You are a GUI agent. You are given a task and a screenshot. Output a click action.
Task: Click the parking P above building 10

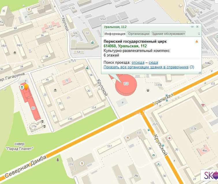click(26, 81)
